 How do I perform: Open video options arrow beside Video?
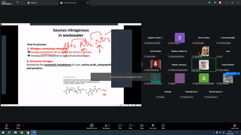[23, 125]
